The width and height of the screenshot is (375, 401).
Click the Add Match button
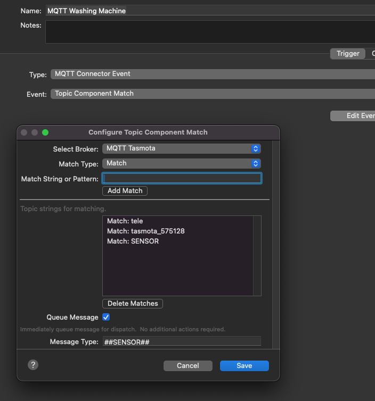point(125,191)
